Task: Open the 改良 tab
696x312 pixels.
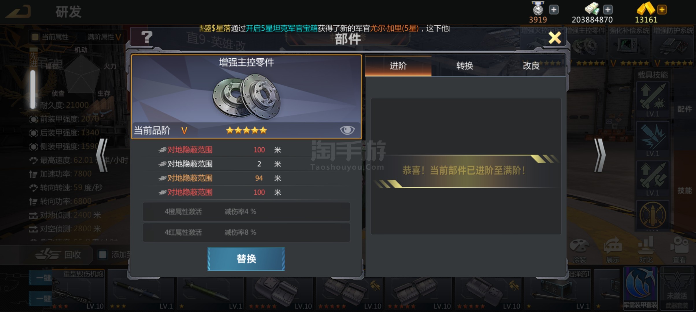Action: point(531,66)
